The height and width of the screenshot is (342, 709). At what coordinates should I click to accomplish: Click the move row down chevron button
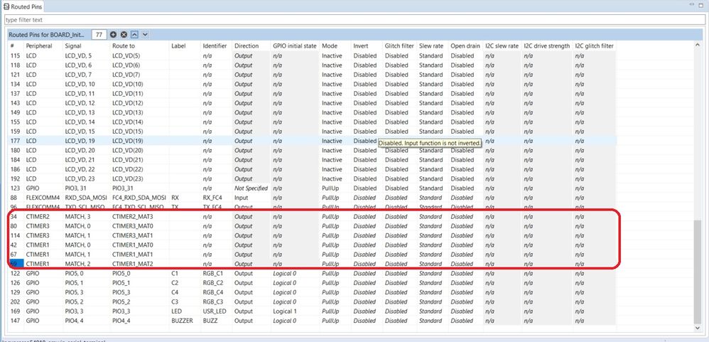(145, 34)
